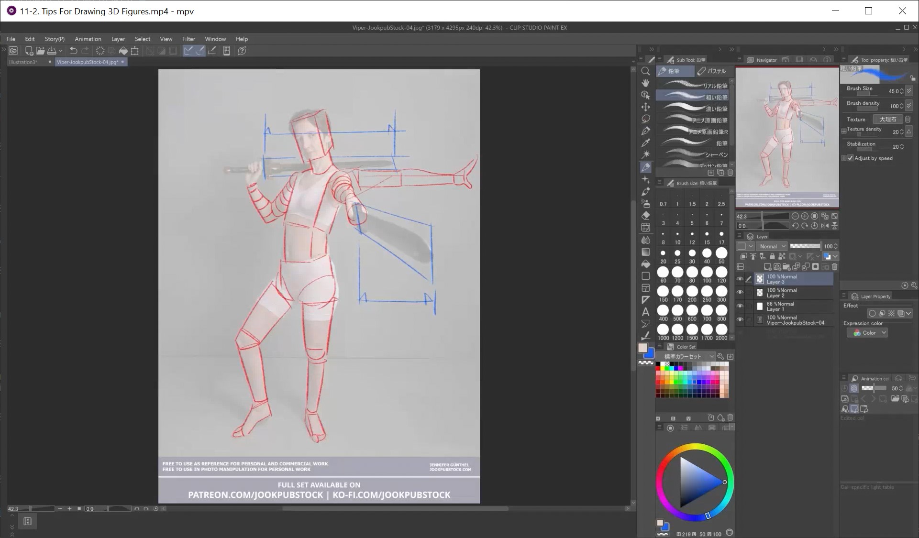Click the transparent color swatch below main colors
This screenshot has height=538, width=919.
(646, 363)
